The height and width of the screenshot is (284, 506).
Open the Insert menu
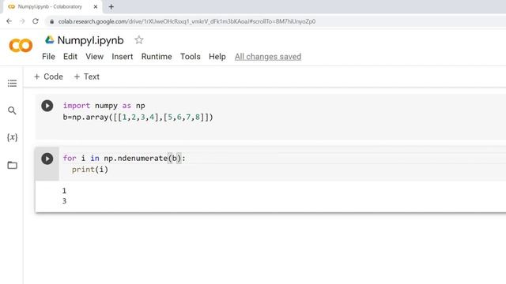(x=123, y=57)
